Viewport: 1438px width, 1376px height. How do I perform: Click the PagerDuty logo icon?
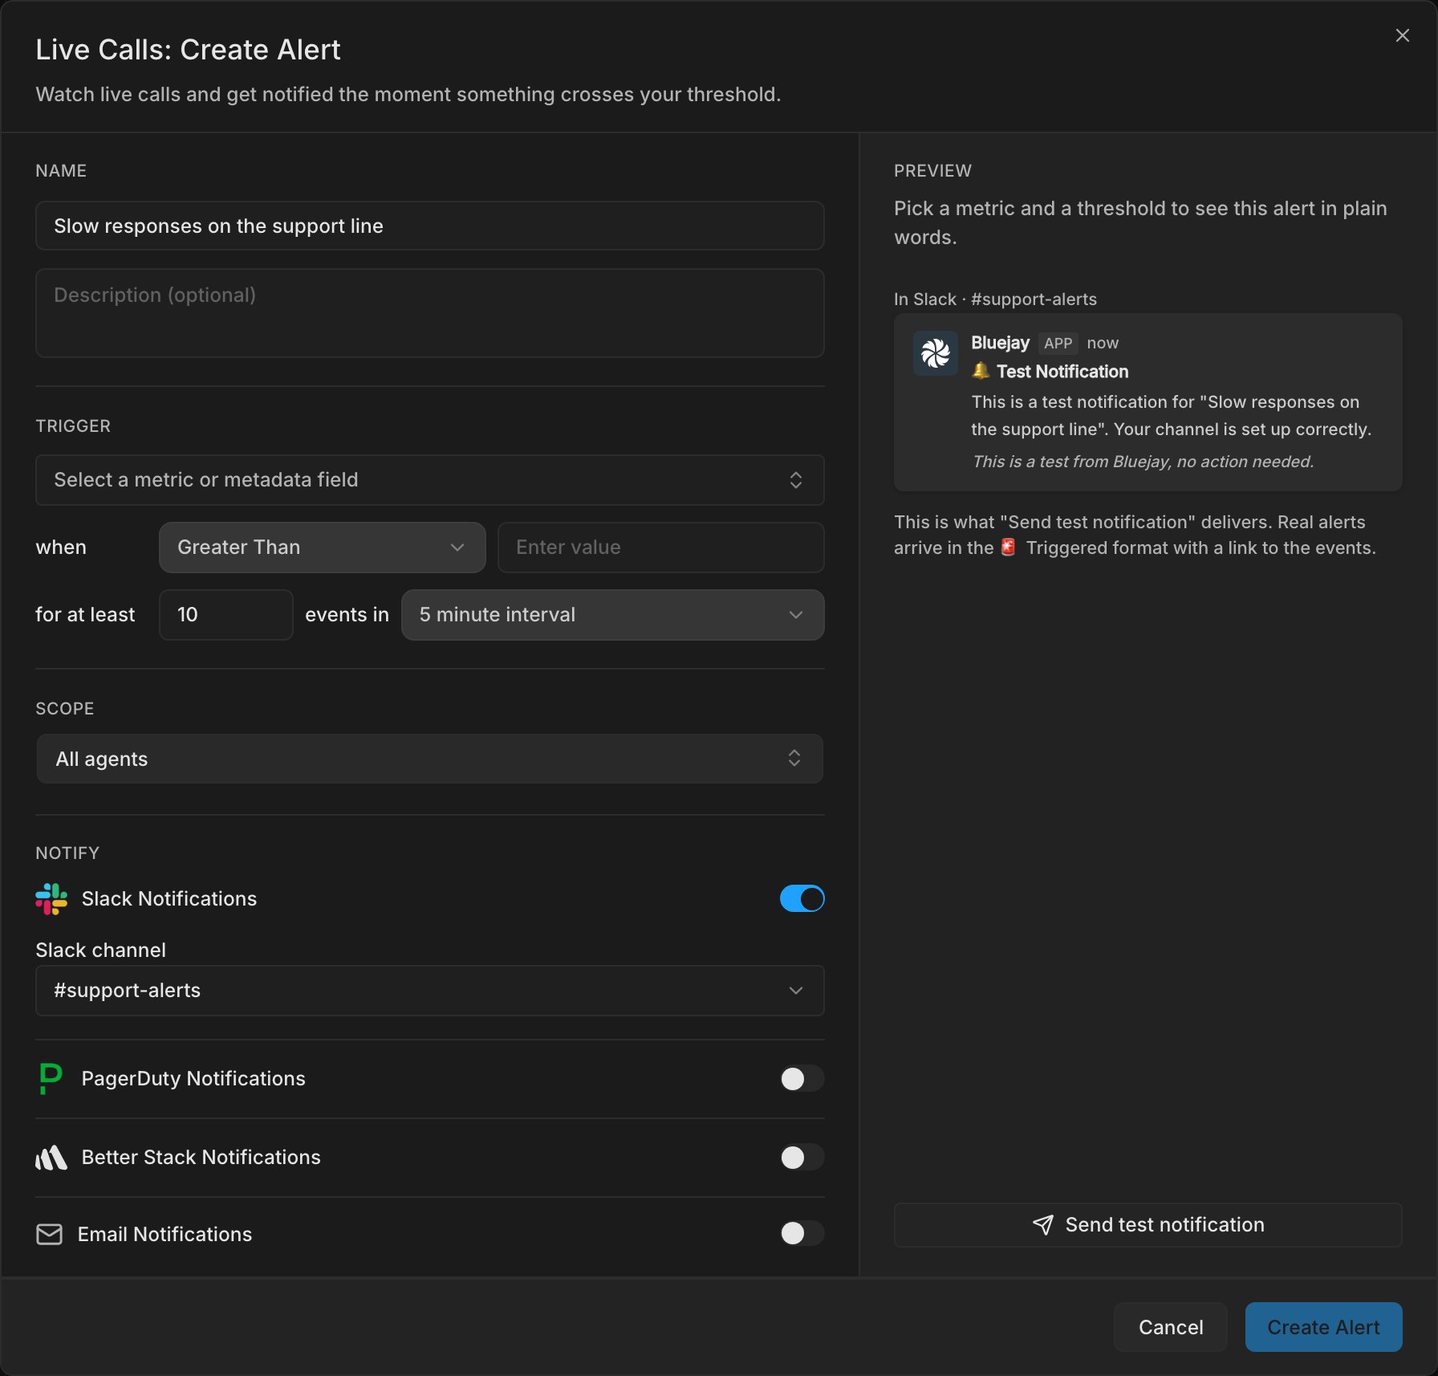pyautogui.click(x=51, y=1078)
